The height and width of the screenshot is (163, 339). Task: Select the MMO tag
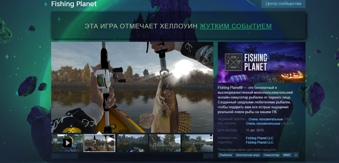[x=287, y=155]
